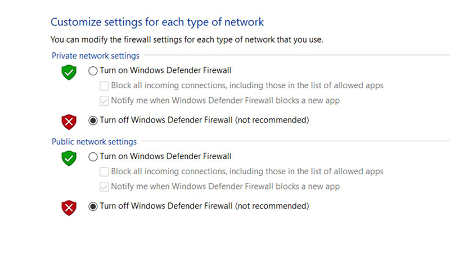Click the red shield icon under Public network settings
The width and height of the screenshot is (450, 253).
(69, 207)
